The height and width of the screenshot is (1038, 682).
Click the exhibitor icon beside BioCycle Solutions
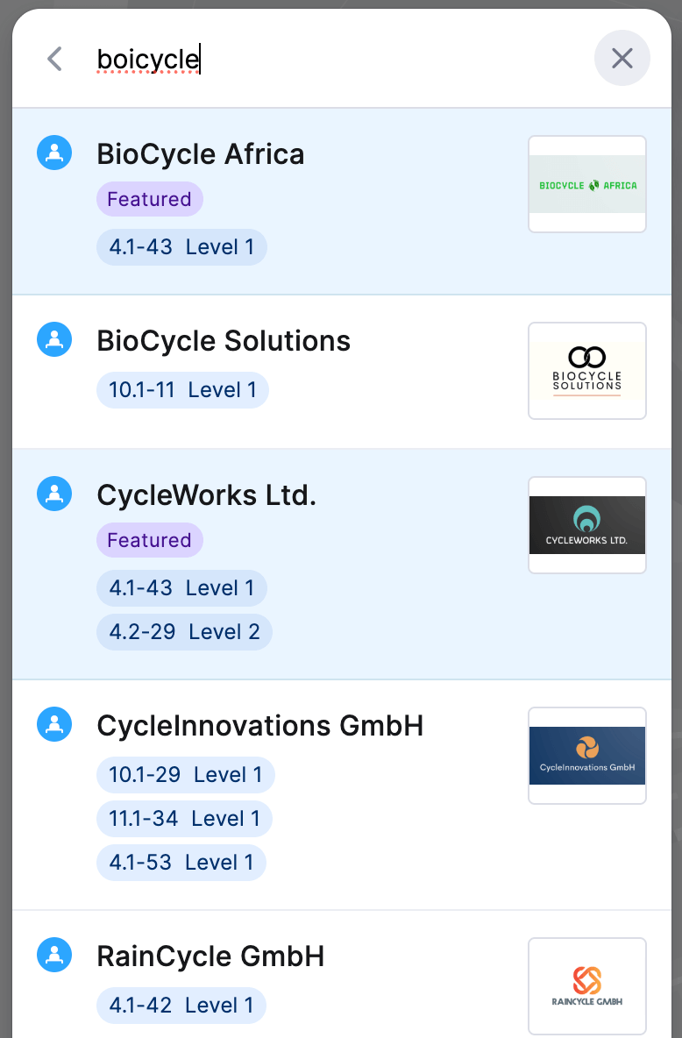coord(54,339)
